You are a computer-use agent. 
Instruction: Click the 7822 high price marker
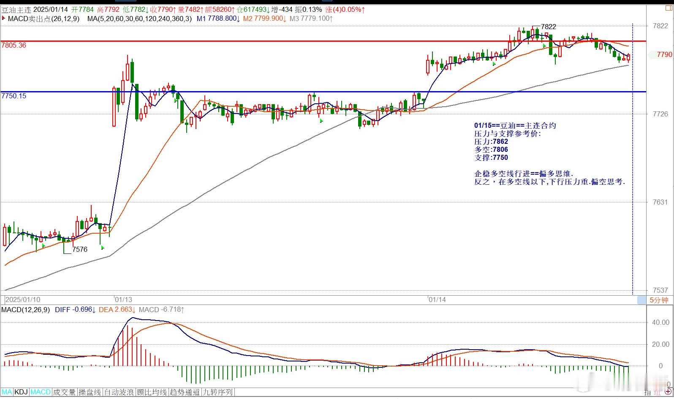pos(548,27)
